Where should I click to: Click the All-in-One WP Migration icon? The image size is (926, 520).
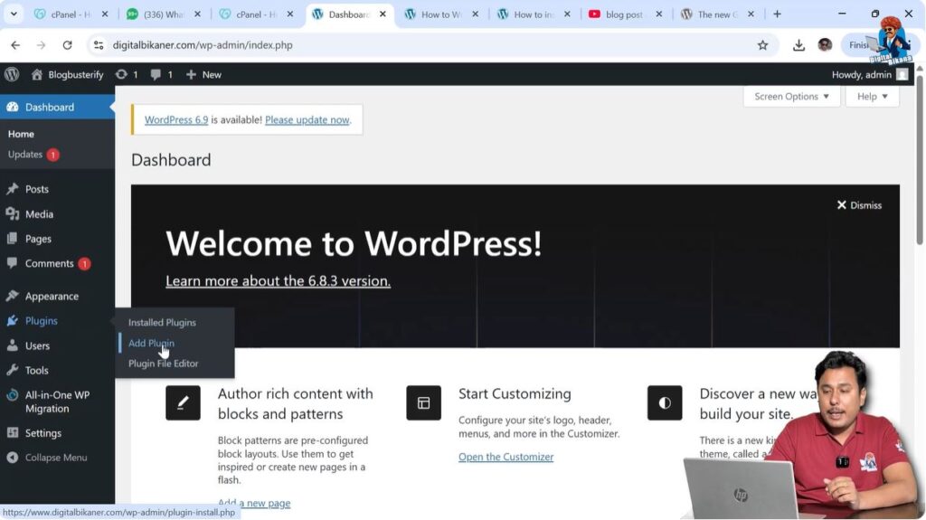(13, 395)
